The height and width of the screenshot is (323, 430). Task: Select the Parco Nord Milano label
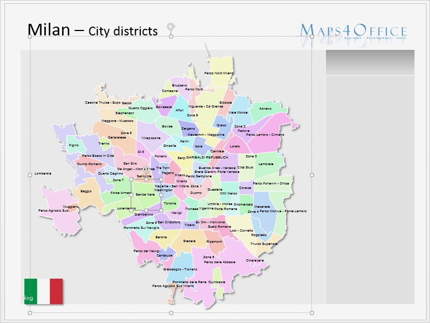(219, 73)
